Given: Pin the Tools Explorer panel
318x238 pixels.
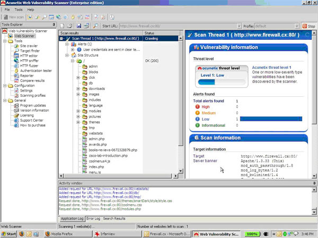Looking at the screenshot, I should [54, 24].
